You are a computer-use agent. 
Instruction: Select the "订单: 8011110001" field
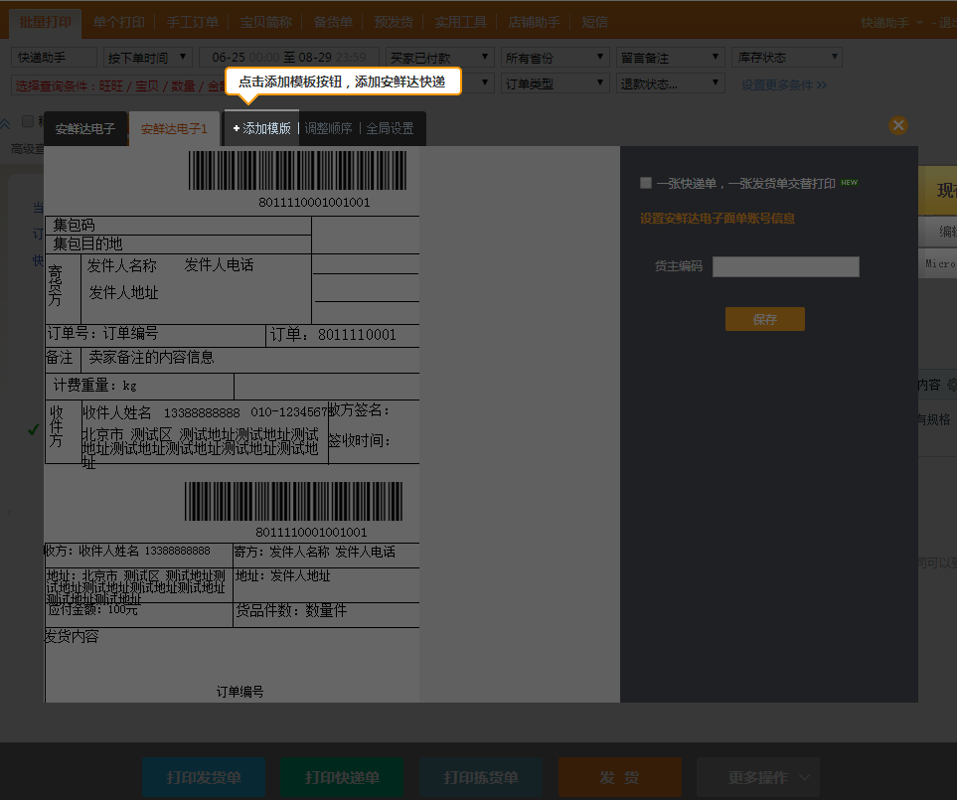click(x=333, y=334)
